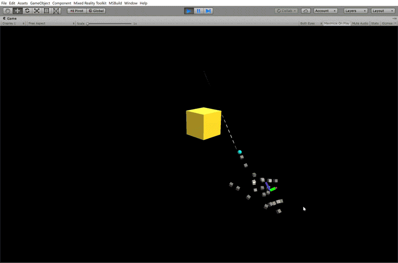
Task: Pause the game playback
Action: (x=199, y=10)
